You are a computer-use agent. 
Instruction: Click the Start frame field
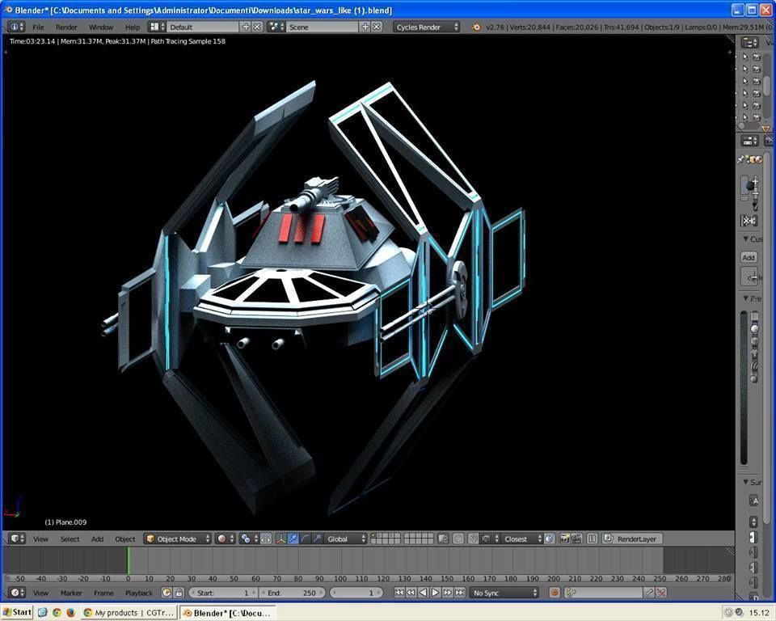coord(223,593)
